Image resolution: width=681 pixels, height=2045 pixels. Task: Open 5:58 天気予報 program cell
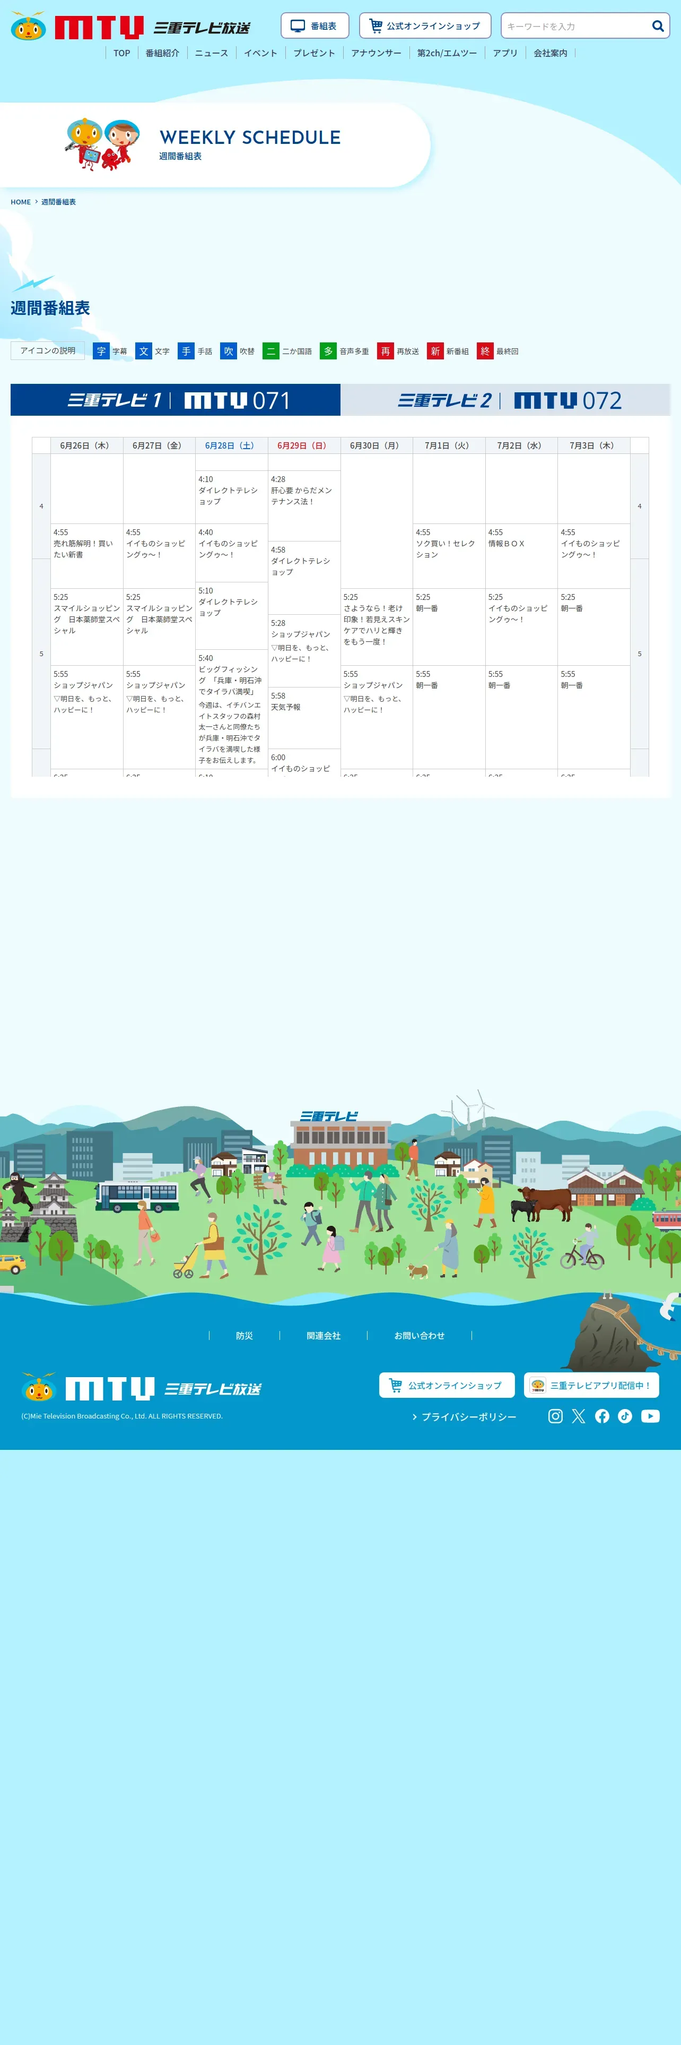pyautogui.click(x=303, y=718)
